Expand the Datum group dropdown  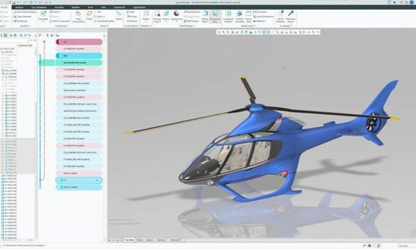coord(104,26)
